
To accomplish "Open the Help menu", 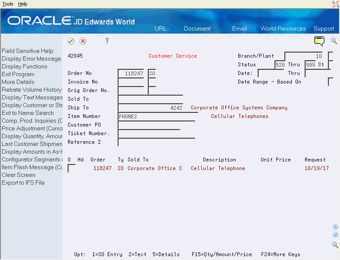I will point(22,4).
